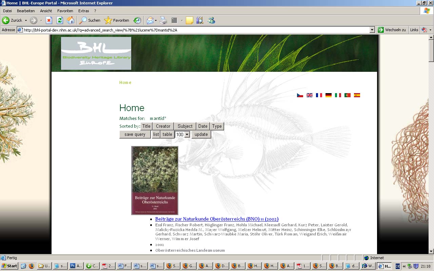Click the browser Home icon

[71, 20]
